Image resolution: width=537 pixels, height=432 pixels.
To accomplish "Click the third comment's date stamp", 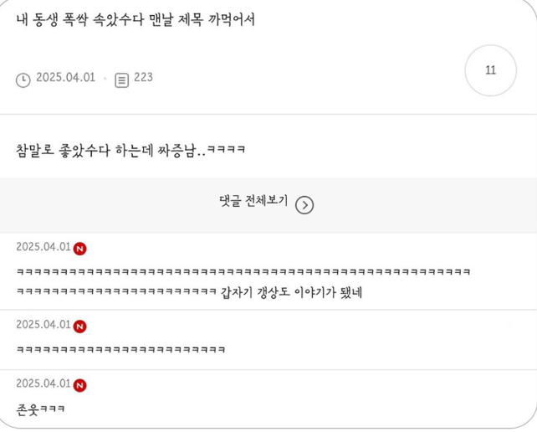I will 43,383.
